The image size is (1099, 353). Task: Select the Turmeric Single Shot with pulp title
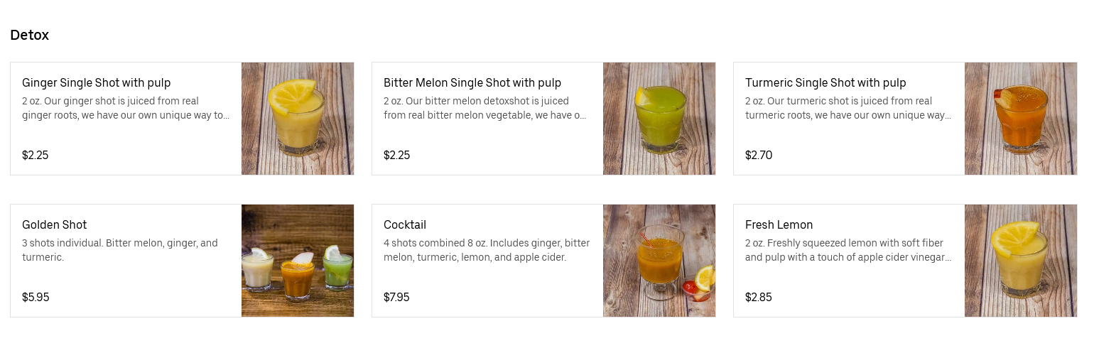tap(825, 83)
